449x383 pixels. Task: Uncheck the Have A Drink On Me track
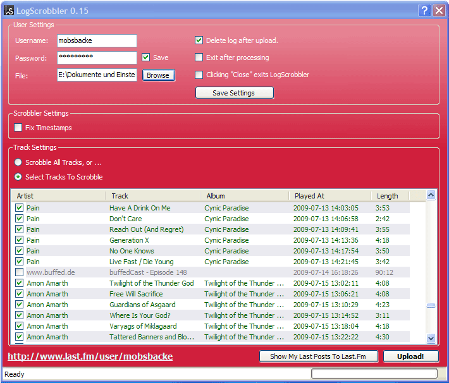pos(19,208)
